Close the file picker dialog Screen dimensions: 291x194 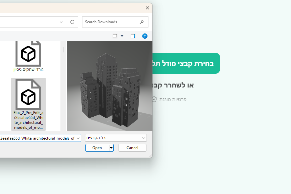point(147,8)
